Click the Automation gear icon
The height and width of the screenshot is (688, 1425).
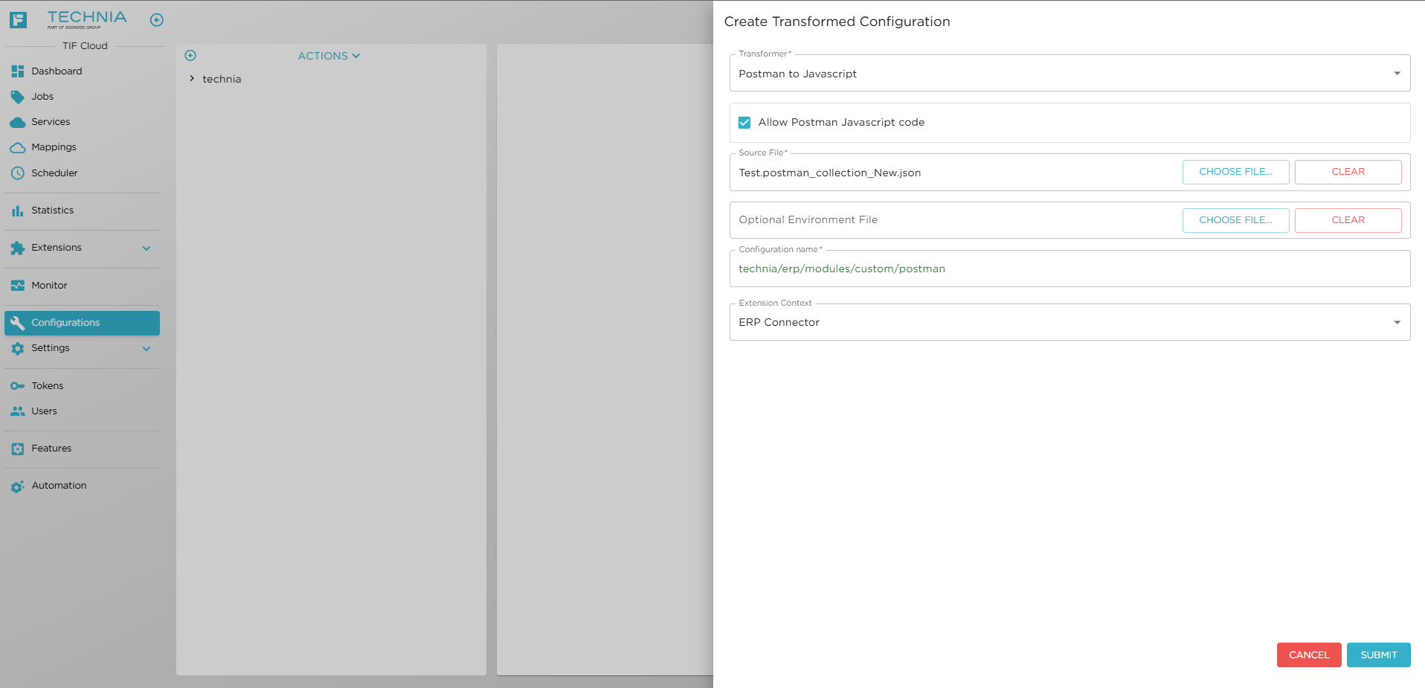(18, 486)
